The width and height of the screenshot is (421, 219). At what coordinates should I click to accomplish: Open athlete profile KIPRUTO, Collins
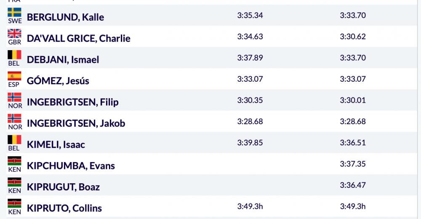tap(64, 208)
